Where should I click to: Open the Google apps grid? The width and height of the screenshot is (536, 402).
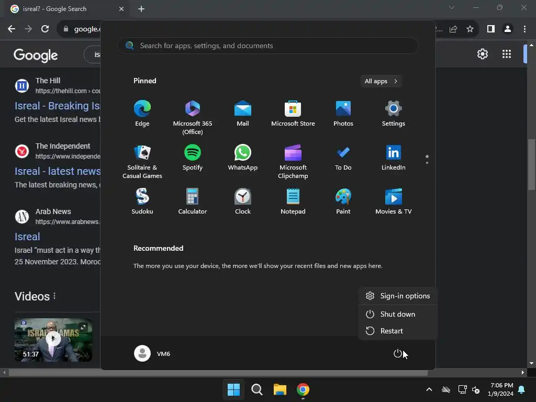click(x=507, y=54)
